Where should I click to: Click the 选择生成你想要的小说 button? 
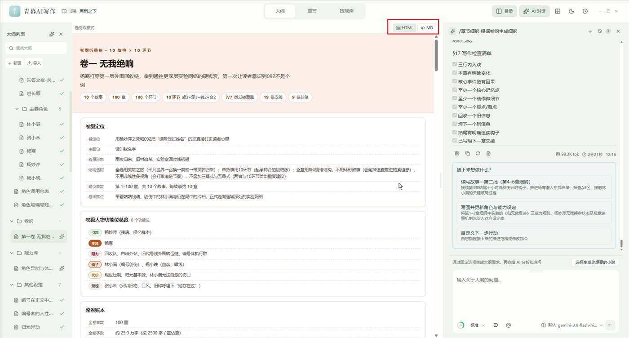click(x=596, y=262)
